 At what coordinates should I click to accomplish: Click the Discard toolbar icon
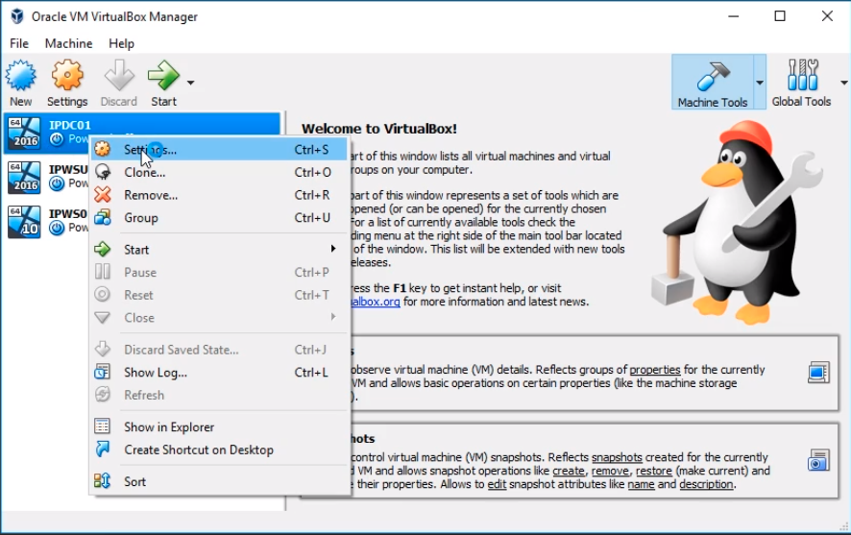pyautogui.click(x=119, y=83)
